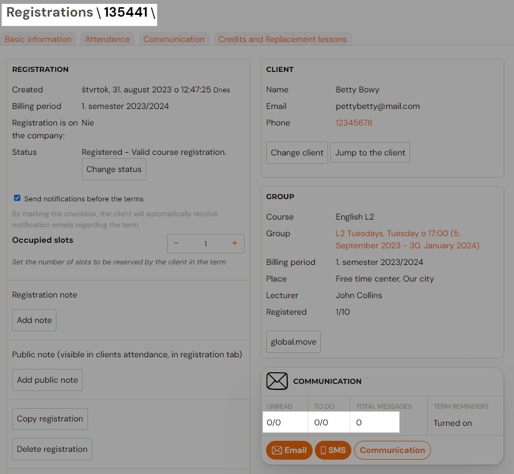Click the TO DO 0/0 value
Image resolution: width=514 pixels, height=474 pixels.
tap(321, 423)
